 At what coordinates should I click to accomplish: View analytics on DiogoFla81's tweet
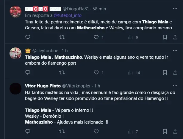pos(130,37)
